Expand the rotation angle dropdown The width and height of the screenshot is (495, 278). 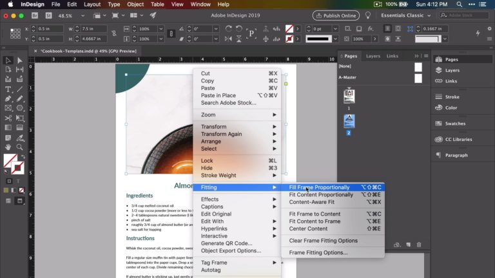(x=216, y=29)
